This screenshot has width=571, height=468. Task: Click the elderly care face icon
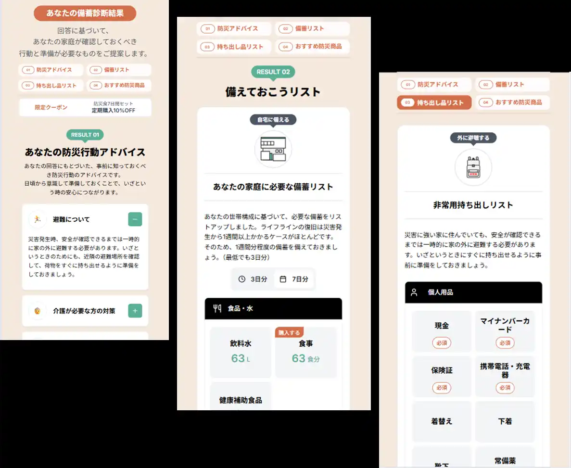37,311
